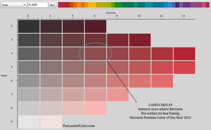Screen dimensions: 211x130
Task: Click the Go! button
Action: 52,5
